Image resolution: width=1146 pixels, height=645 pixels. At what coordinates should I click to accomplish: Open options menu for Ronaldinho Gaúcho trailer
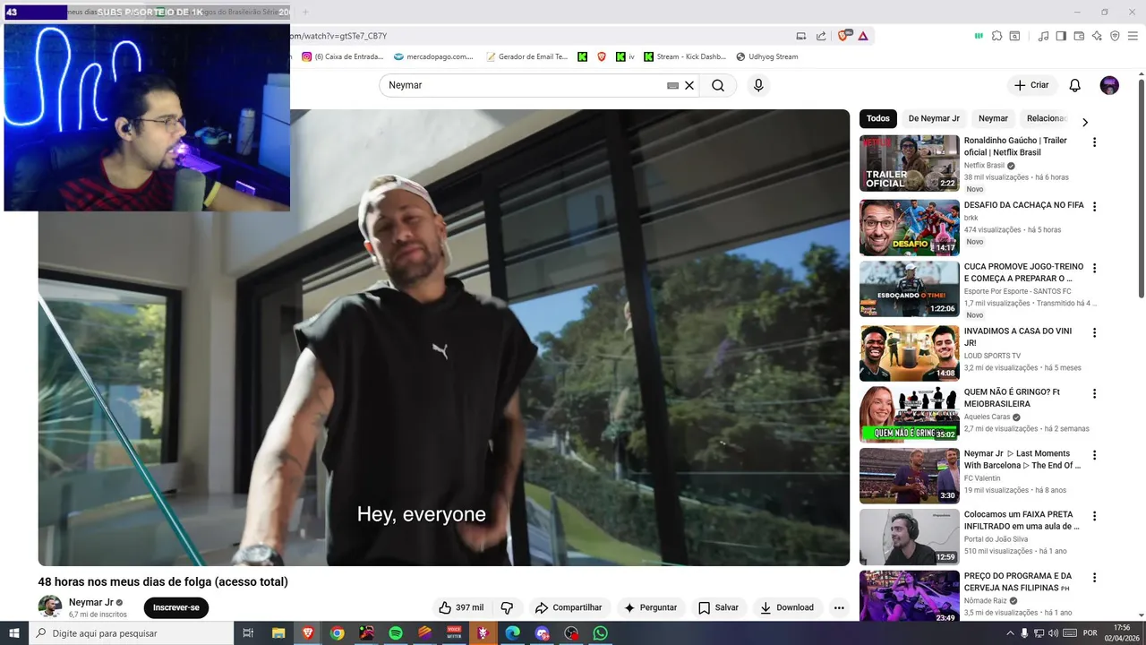(x=1094, y=142)
